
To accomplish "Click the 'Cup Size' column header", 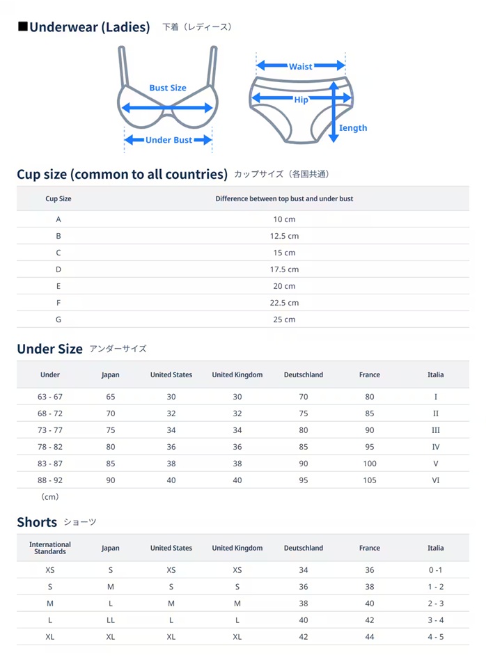I will tap(58, 198).
